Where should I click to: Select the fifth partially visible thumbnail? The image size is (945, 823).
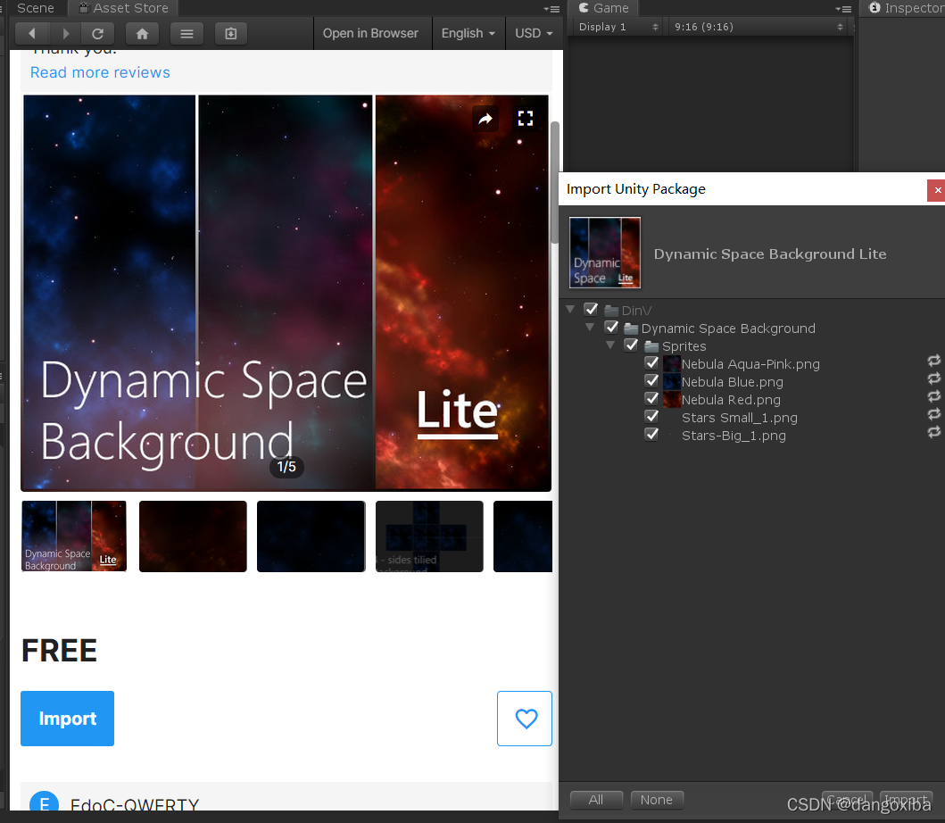pyautogui.click(x=523, y=536)
